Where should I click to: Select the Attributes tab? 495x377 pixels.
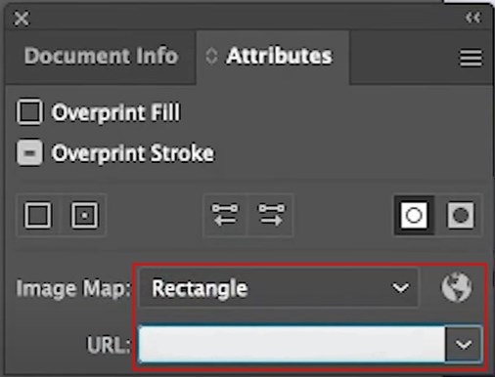(279, 56)
